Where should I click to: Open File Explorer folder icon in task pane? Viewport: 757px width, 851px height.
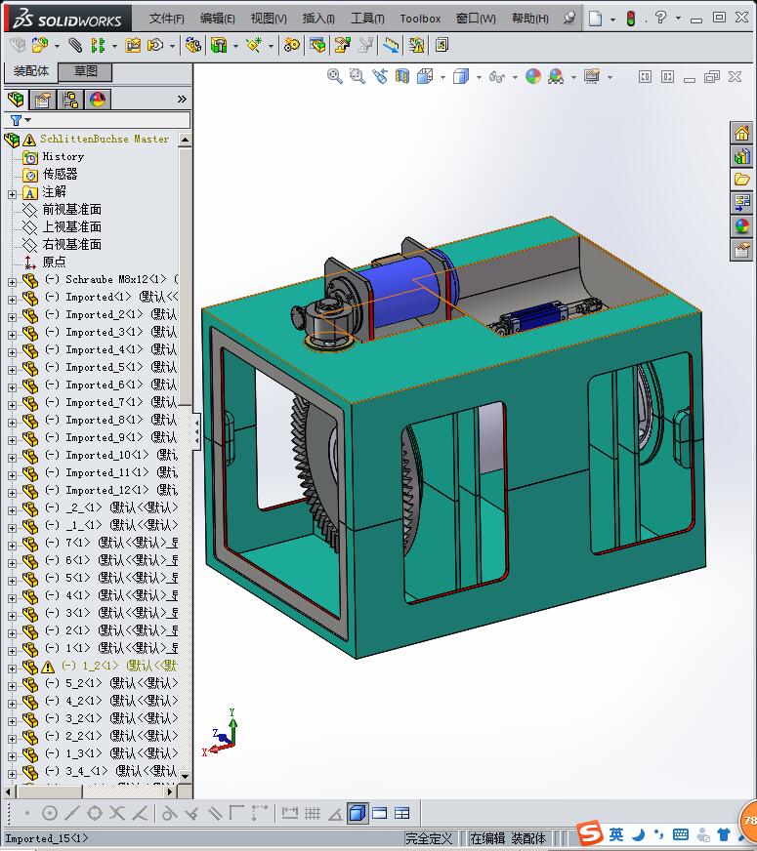pos(741,180)
